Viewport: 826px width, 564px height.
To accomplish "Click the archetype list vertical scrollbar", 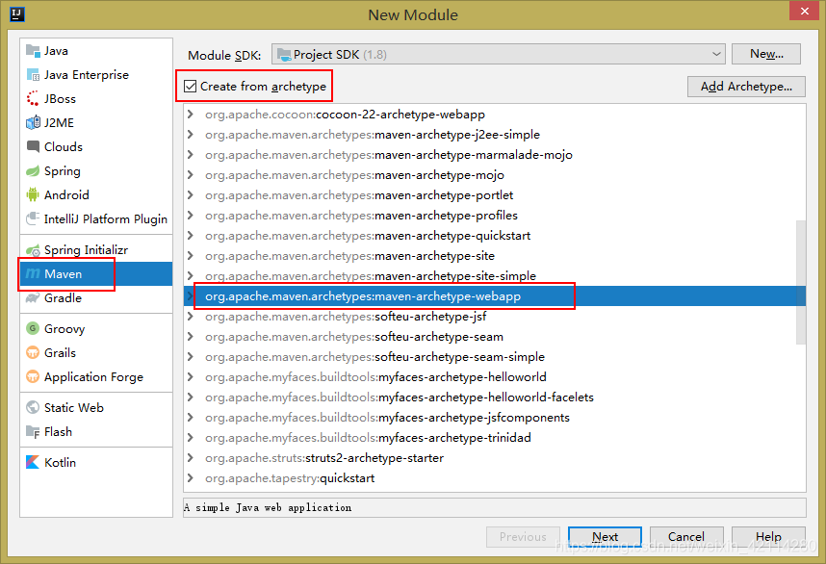I will click(x=801, y=282).
